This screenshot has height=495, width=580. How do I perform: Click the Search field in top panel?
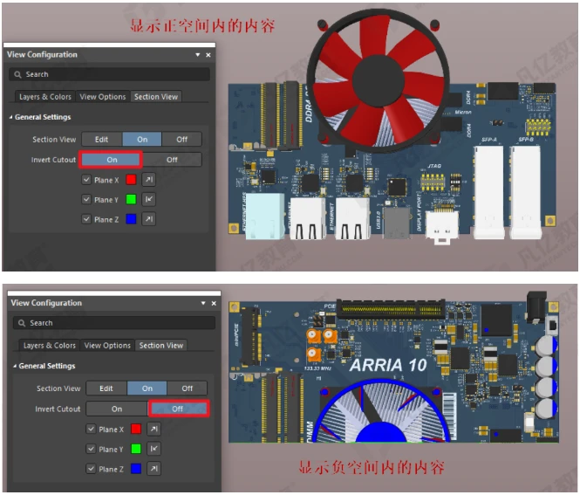110,74
